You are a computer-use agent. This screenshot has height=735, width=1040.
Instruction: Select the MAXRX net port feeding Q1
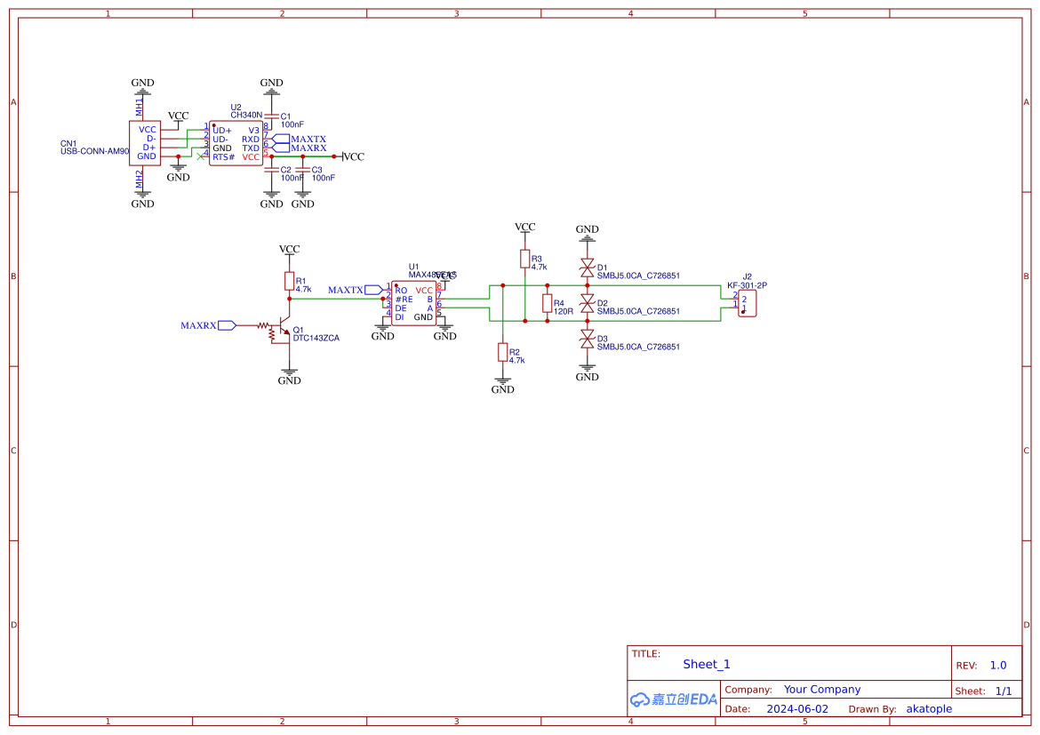point(208,325)
